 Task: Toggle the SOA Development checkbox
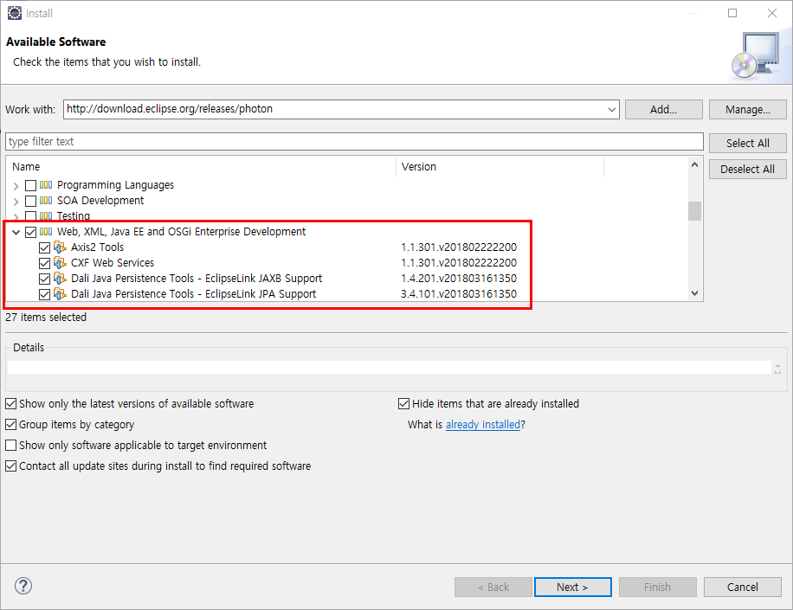point(31,201)
